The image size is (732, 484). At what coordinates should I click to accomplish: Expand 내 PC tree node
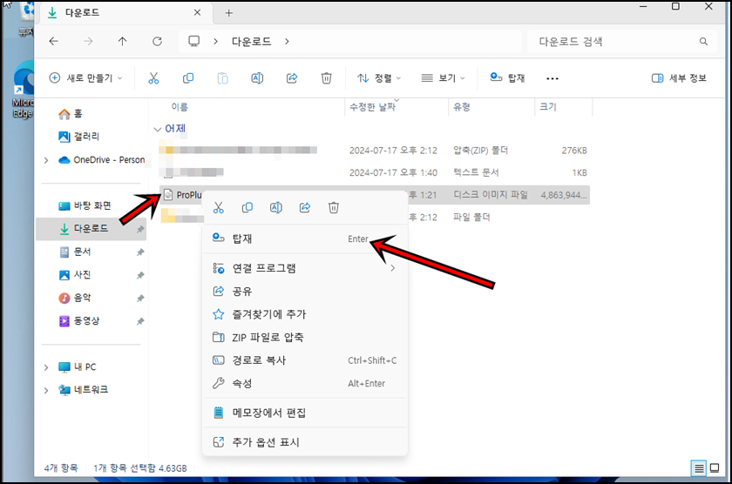[45, 367]
